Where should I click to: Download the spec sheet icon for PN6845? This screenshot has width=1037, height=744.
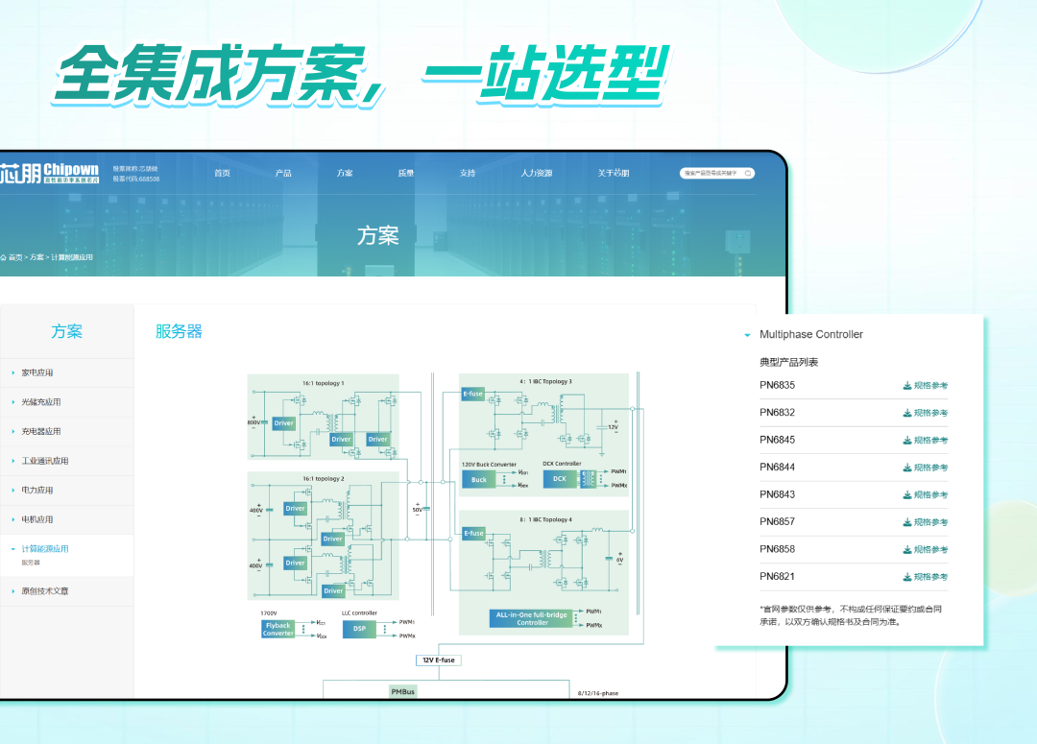[906, 441]
